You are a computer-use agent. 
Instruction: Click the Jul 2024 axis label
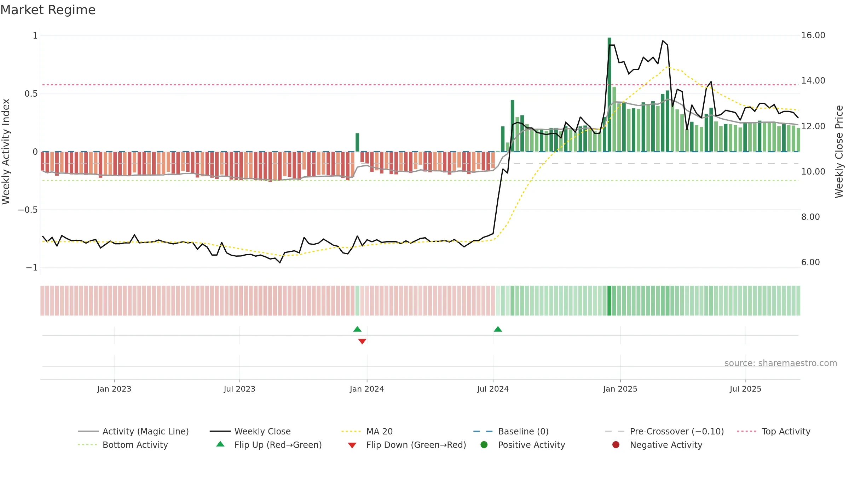pyautogui.click(x=493, y=389)
